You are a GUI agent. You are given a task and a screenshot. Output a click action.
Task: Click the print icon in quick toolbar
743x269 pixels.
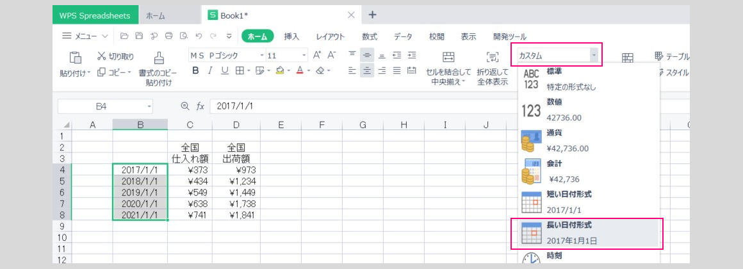pyautogui.click(x=168, y=36)
